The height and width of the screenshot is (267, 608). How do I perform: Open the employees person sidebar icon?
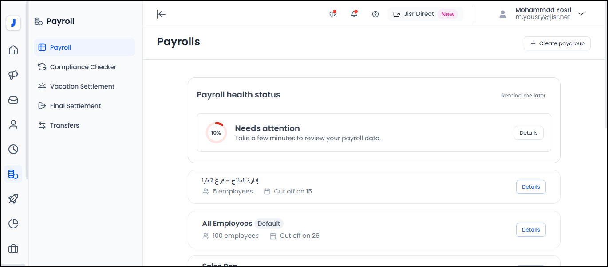click(x=13, y=124)
